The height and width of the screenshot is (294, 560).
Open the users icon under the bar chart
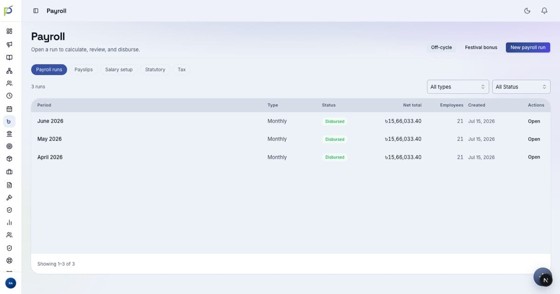9,235
